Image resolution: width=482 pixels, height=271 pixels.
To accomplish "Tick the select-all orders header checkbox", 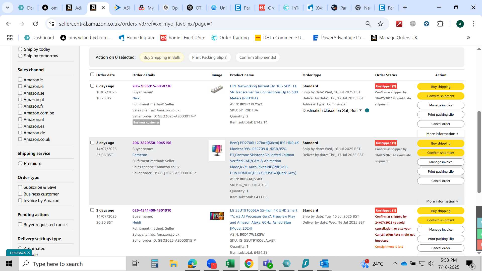I will point(92,75).
